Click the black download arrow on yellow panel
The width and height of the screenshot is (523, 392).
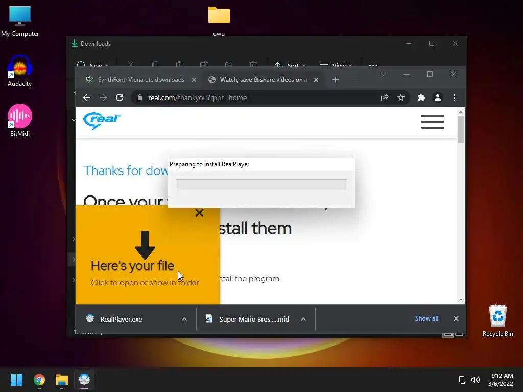(x=145, y=245)
